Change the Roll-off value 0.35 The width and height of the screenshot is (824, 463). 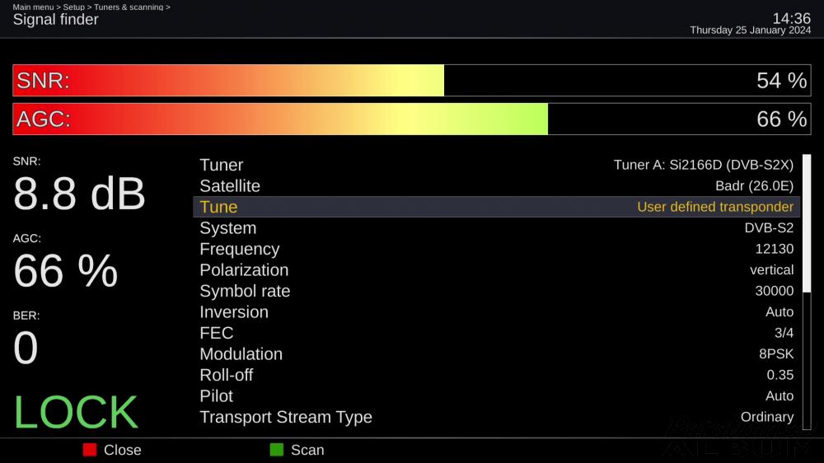pyautogui.click(x=780, y=375)
